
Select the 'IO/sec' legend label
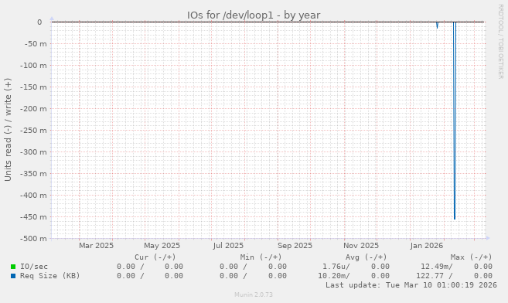pos(34,267)
